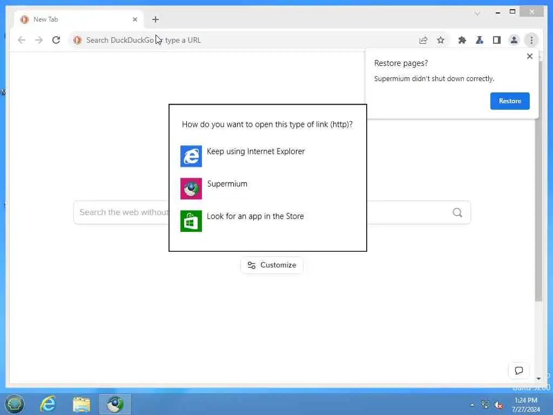Click the scrollbar down arrow
The height and width of the screenshot is (415, 553).
coord(538,378)
